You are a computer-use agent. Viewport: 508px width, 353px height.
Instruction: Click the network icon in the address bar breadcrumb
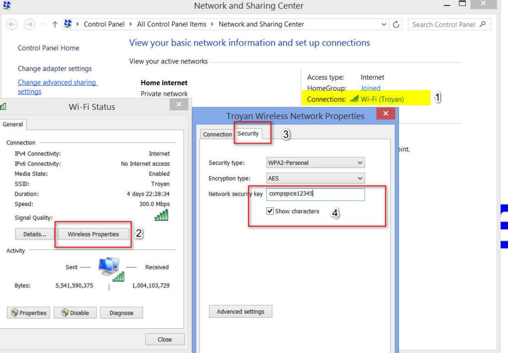tap(67, 23)
